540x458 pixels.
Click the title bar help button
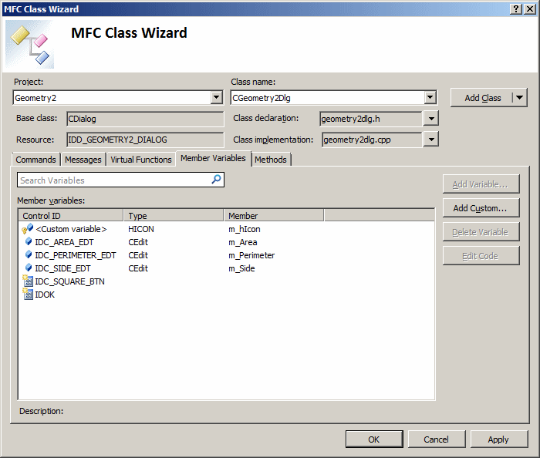515,9
